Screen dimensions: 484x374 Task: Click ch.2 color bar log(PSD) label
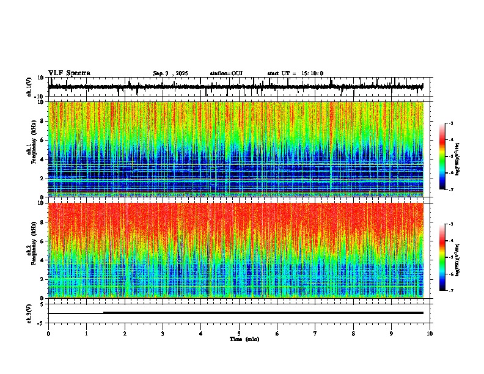point(457,260)
